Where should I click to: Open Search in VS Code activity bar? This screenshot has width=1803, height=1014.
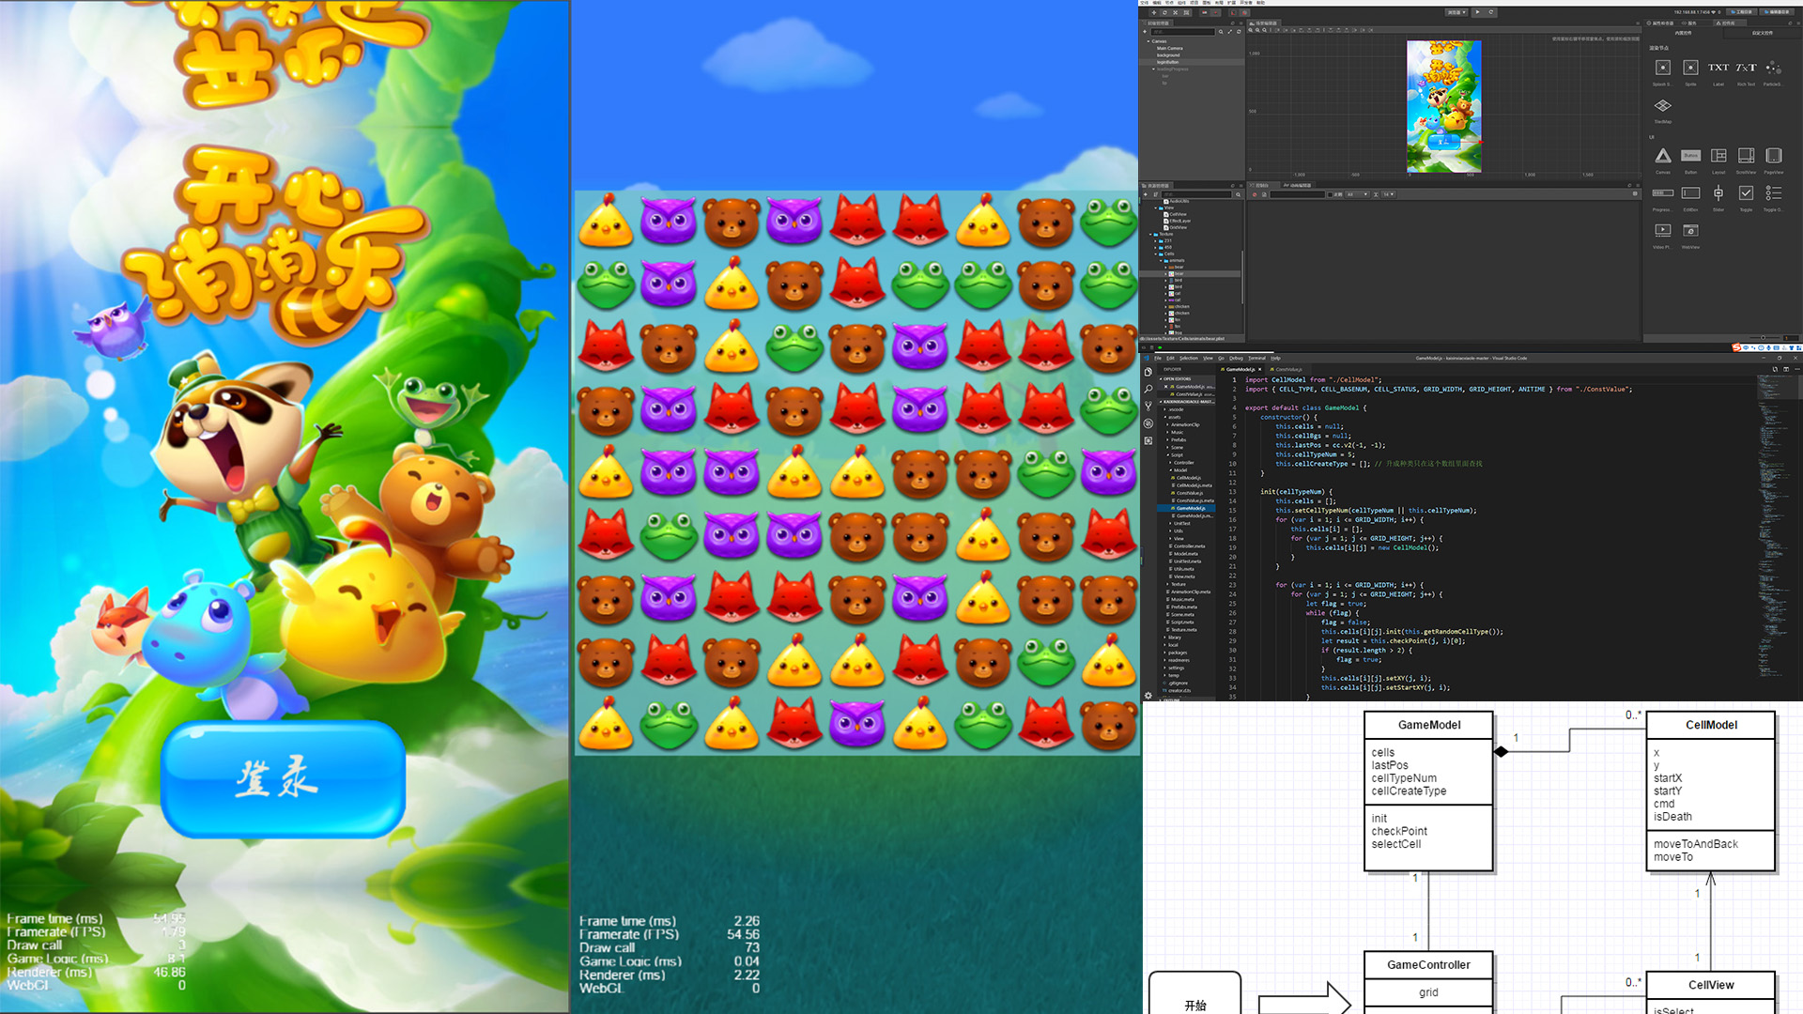pyautogui.click(x=1148, y=389)
